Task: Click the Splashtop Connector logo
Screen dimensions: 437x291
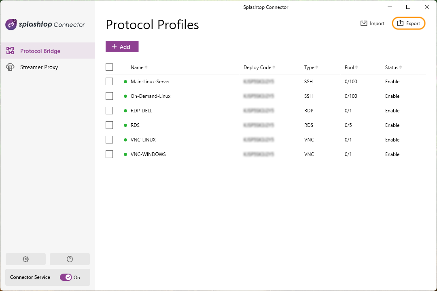Action: pyautogui.click(x=45, y=25)
